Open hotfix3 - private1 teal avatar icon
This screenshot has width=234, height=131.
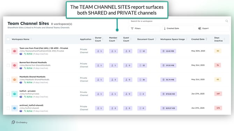click(x=14, y=94)
